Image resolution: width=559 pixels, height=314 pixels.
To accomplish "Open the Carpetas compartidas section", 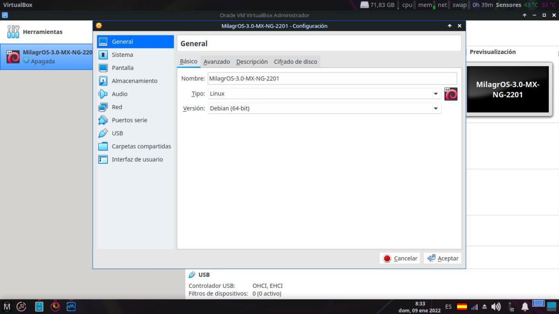I will [141, 146].
